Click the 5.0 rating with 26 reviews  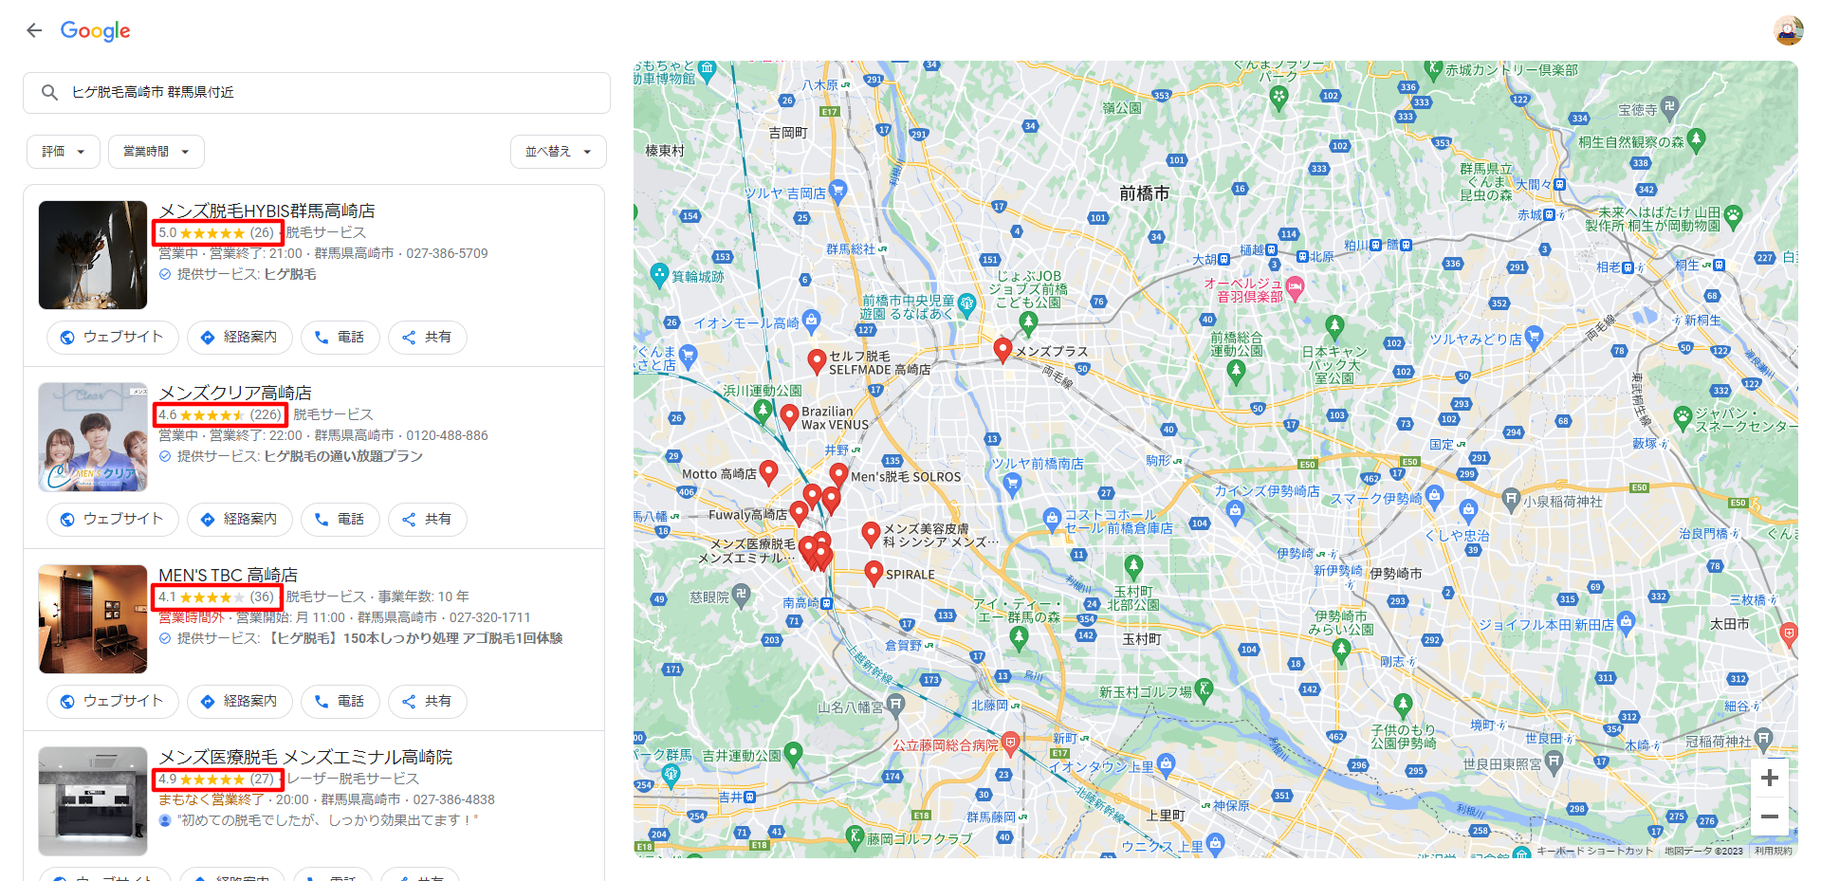(217, 232)
